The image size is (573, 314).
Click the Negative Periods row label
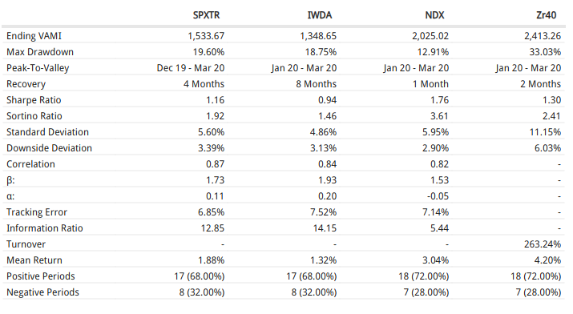tap(42, 292)
